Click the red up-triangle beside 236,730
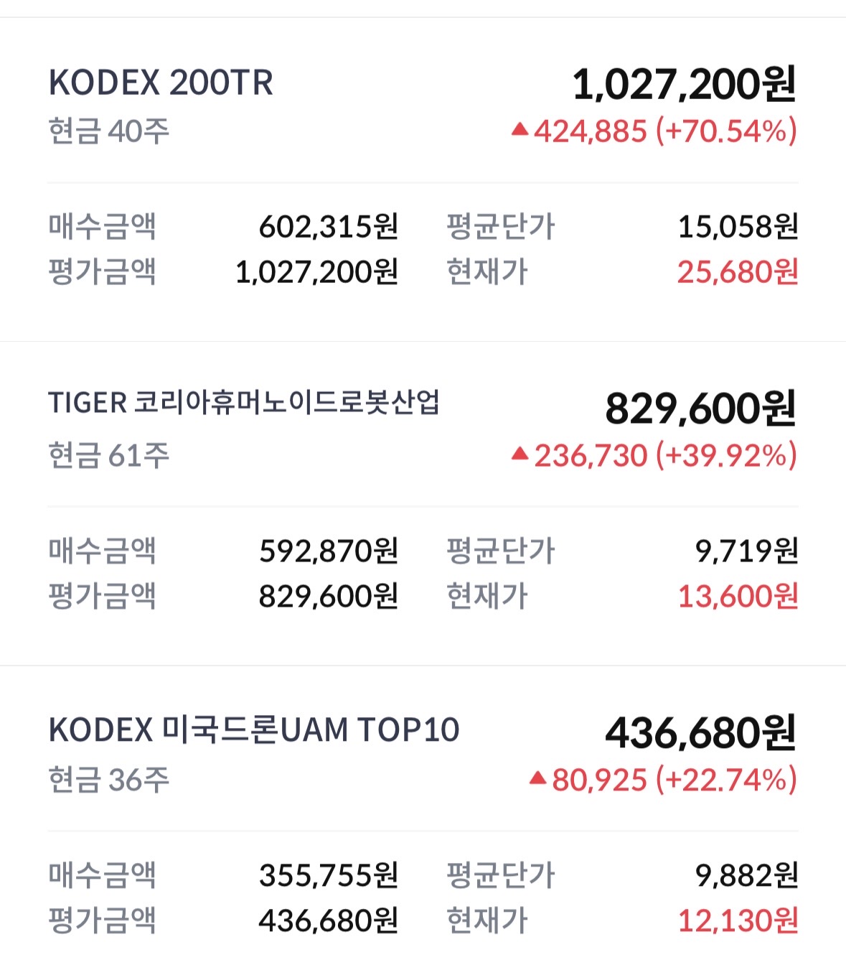Image resolution: width=846 pixels, height=970 pixels. point(520,454)
